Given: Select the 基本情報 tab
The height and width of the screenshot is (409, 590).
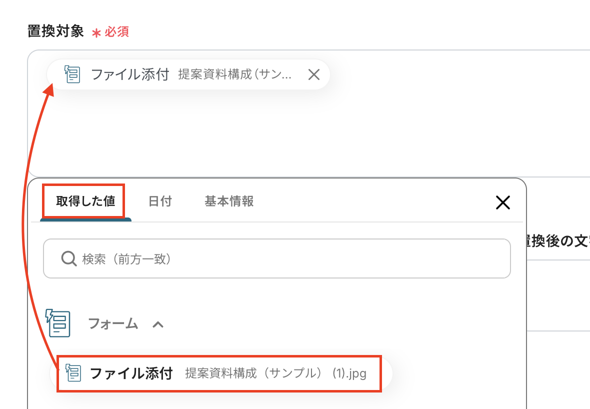Looking at the screenshot, I should pos(229,201).
